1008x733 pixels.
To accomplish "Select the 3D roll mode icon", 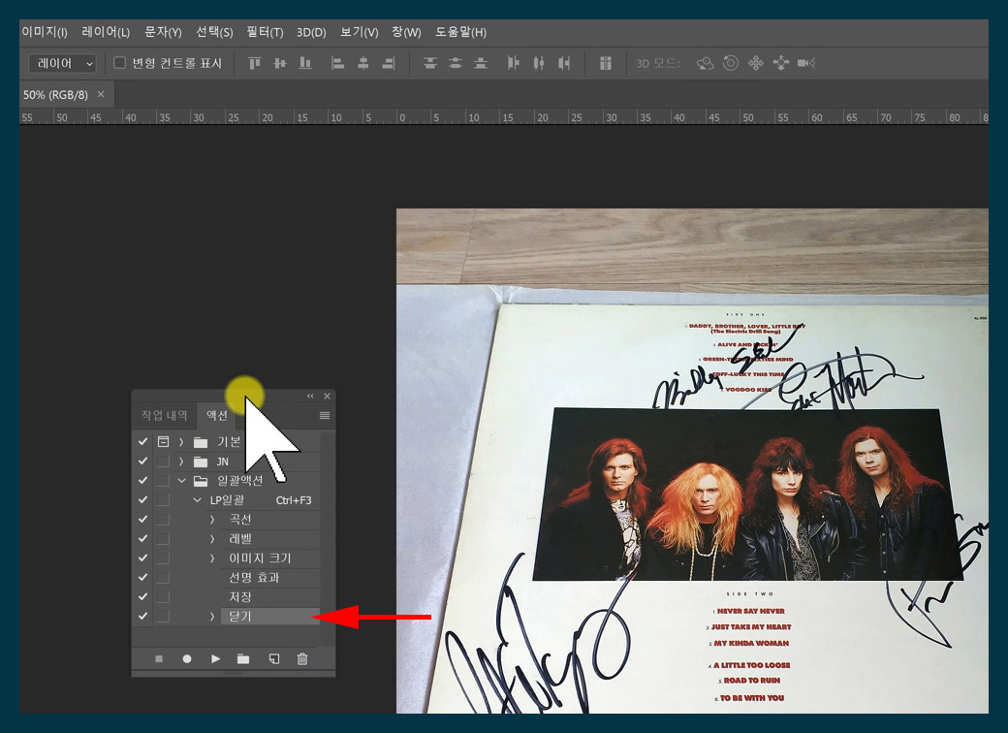I will pos(730,63).
